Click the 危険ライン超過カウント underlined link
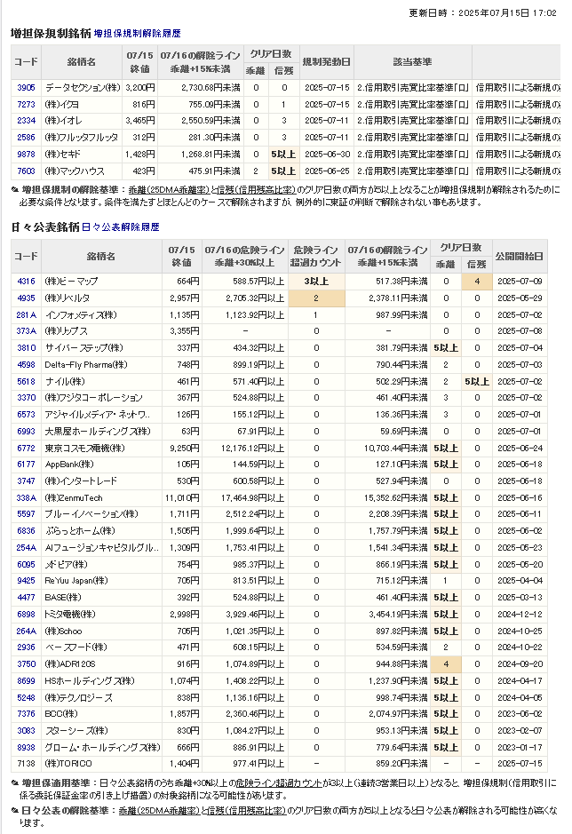 point(279,783)
